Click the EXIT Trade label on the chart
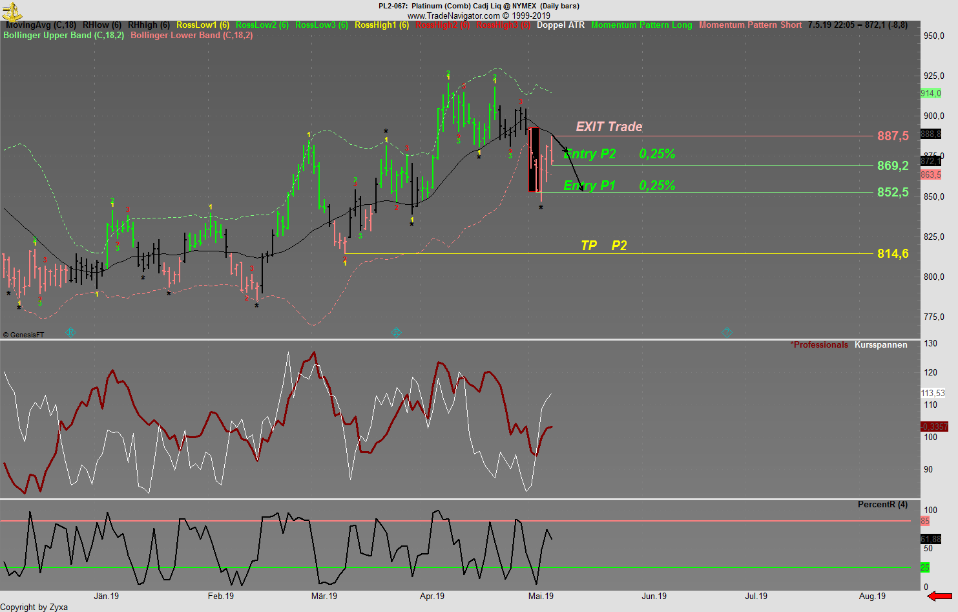This screenshot has height=612, width=958. [608, 127]
